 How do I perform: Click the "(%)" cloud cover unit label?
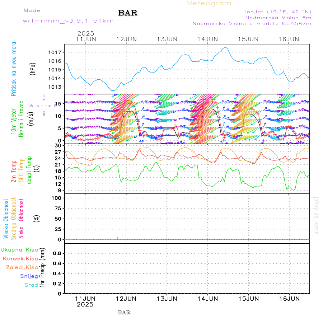tap(37, 219)
